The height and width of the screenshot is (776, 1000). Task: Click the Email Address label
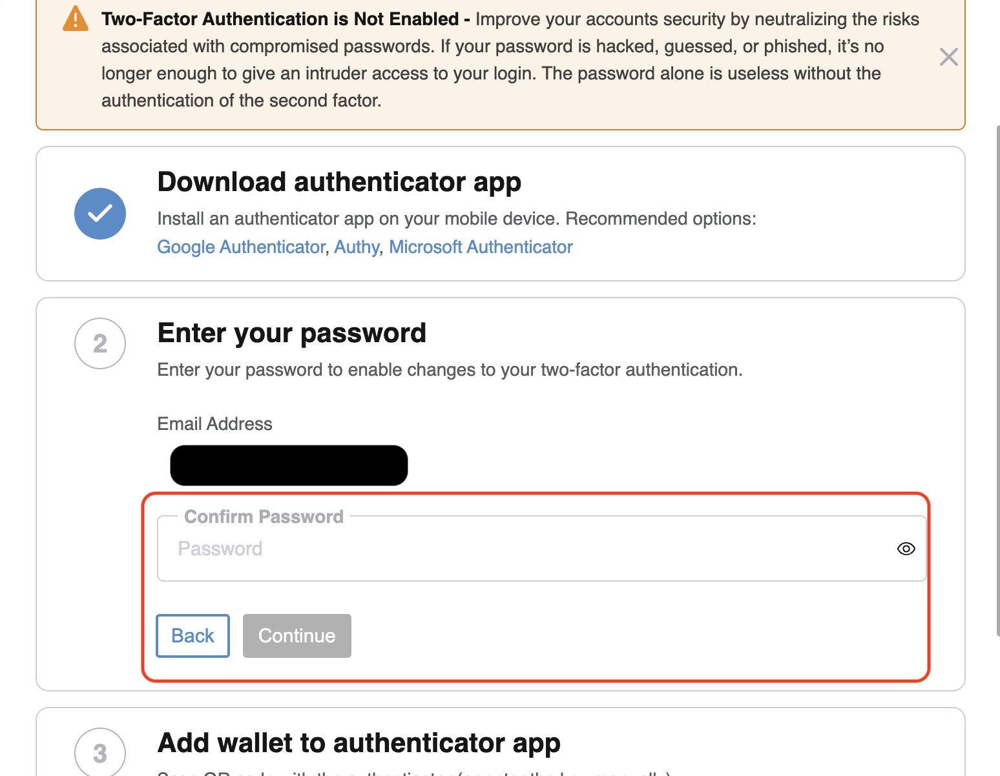[x=215, y=424]
